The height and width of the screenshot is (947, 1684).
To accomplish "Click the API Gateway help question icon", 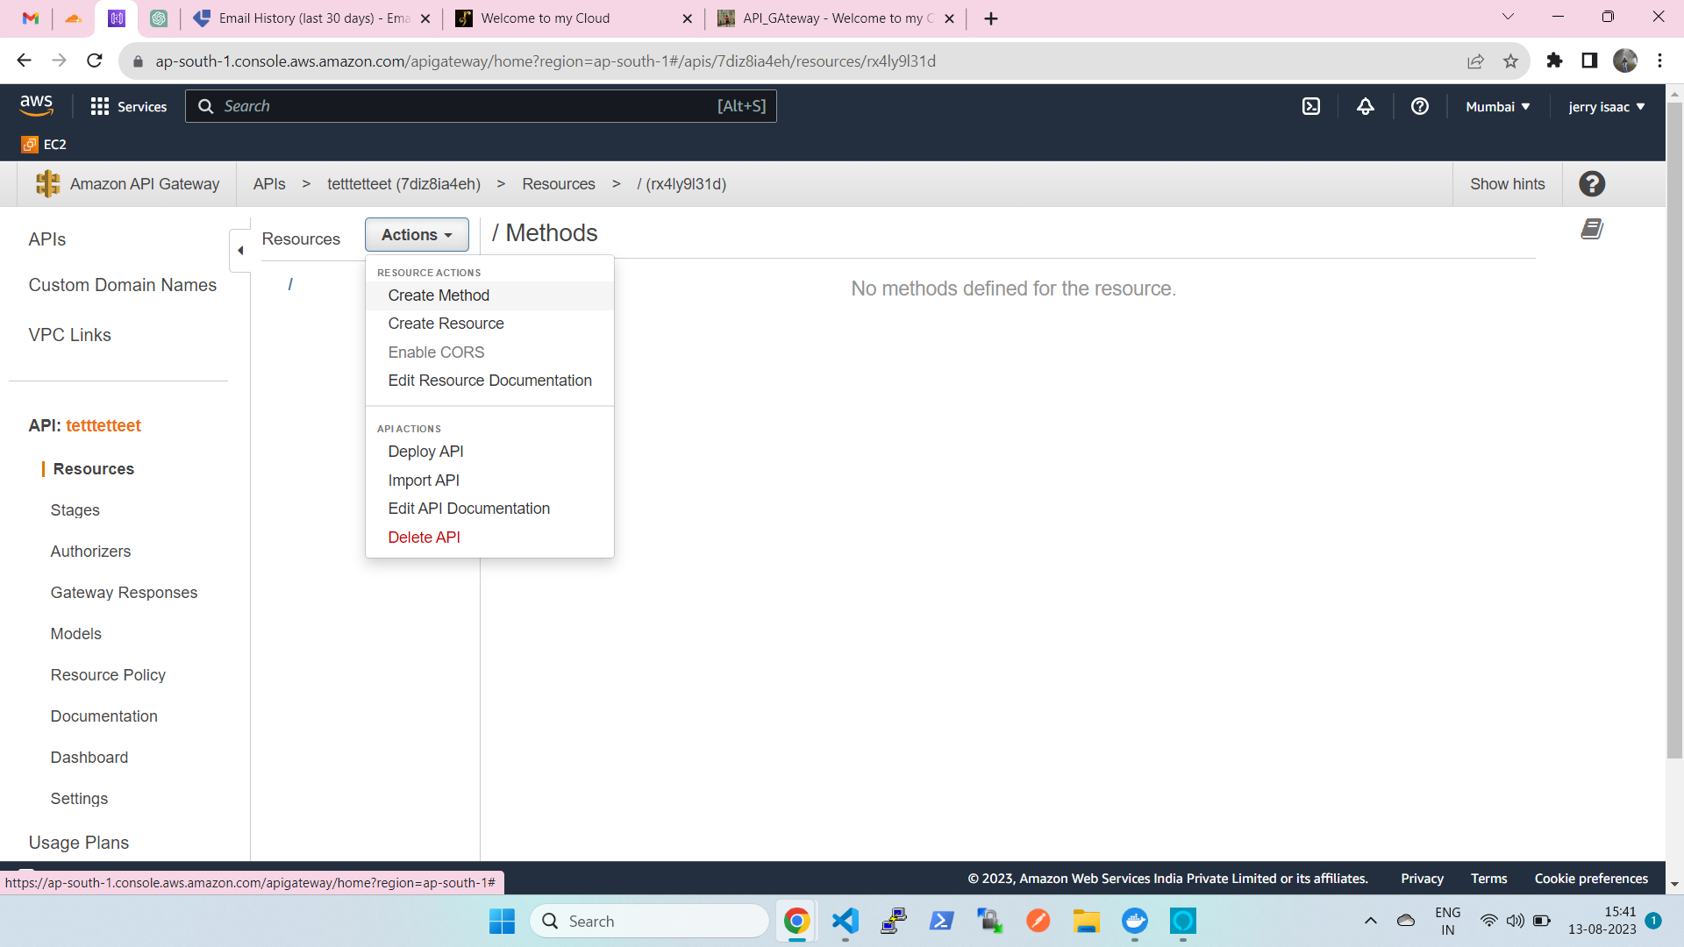I will 1592,184.
